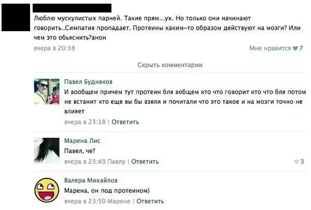Collapse comments with Скрыть комментарии
The height and width of the screenshot is (210, 311).
point(169,65)
